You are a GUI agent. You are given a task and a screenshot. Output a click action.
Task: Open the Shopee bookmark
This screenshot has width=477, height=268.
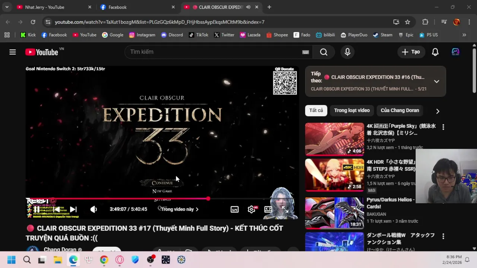[x=277, y=35]
